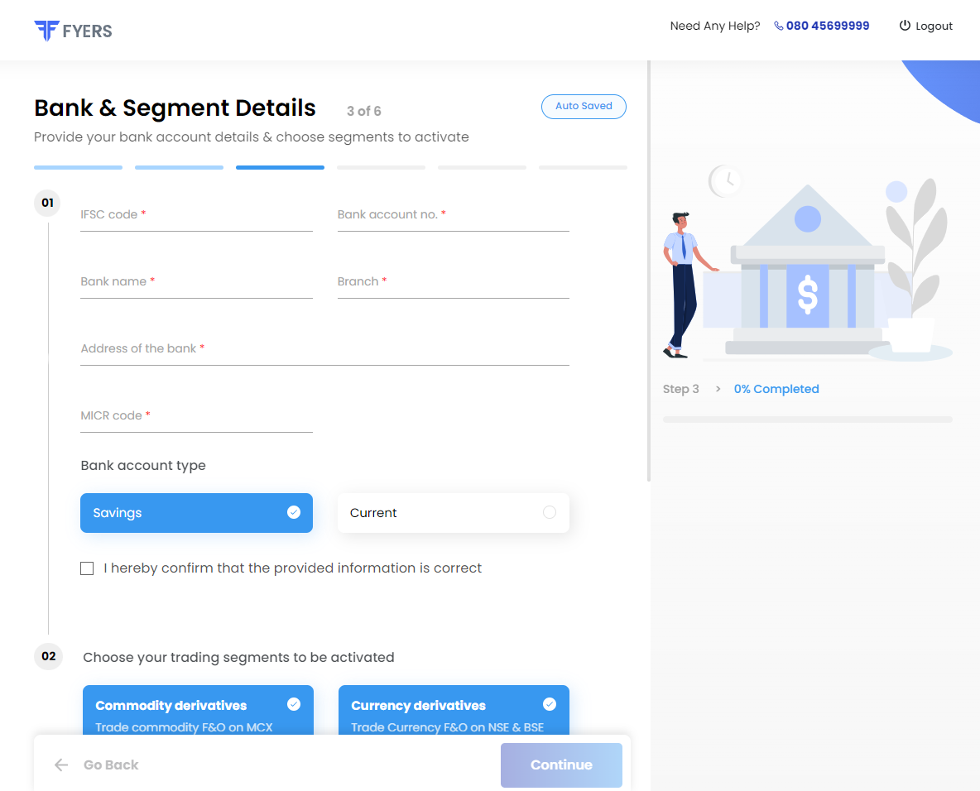Click the FYERS logo
980x791 pixels.
[x=73, y=30]
